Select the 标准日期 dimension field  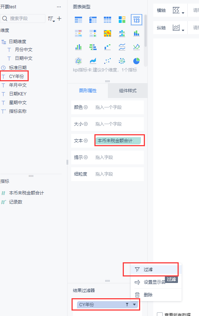point(18,67)
